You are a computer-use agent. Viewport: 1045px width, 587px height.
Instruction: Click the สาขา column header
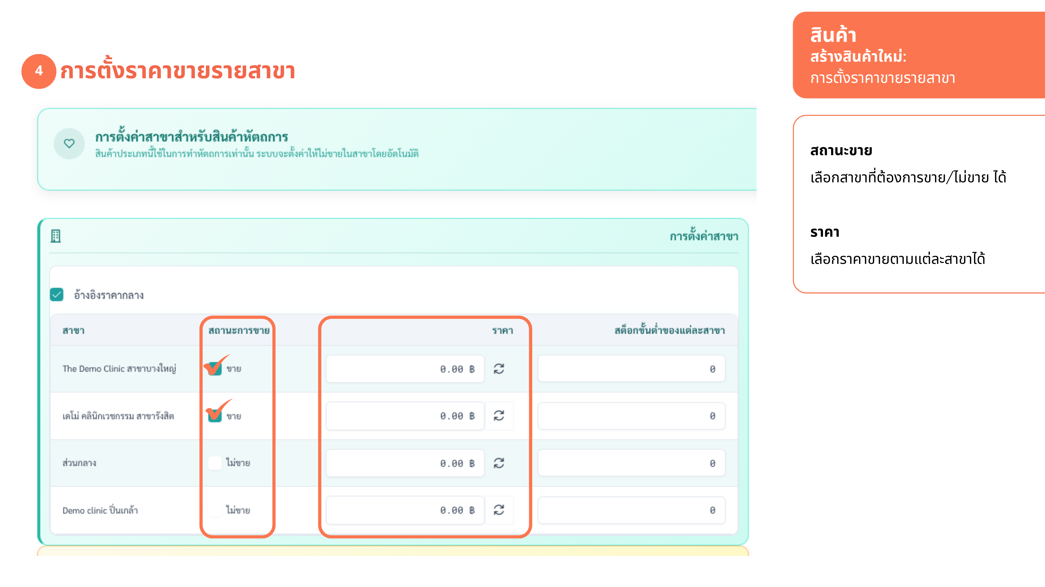coord(73,330)
